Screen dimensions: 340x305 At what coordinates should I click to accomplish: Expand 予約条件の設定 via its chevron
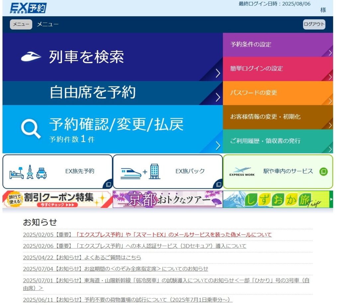(x=330, y=53)
